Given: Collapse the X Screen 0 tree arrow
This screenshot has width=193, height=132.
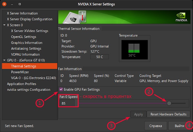Looking at the screenshot, I should pos(4,25).
